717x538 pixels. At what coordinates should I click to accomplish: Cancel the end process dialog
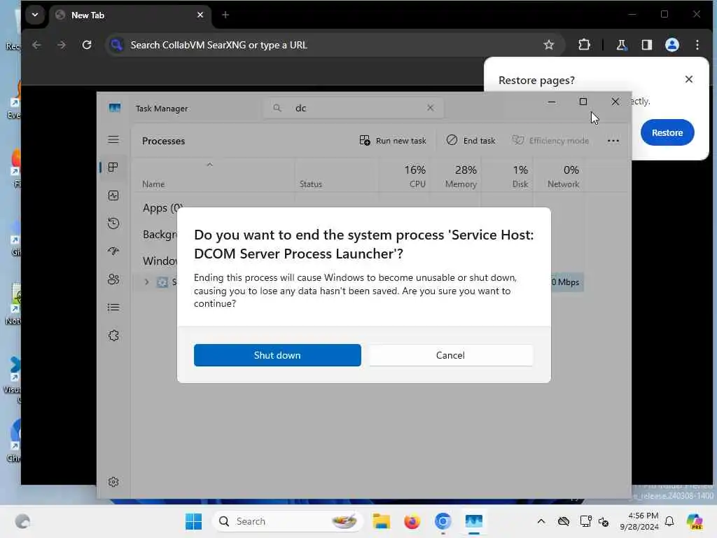pyautogui.click(x=450, y=355)
